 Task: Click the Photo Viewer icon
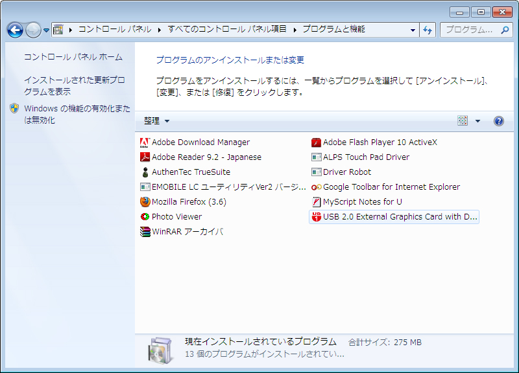click(145, 217)
